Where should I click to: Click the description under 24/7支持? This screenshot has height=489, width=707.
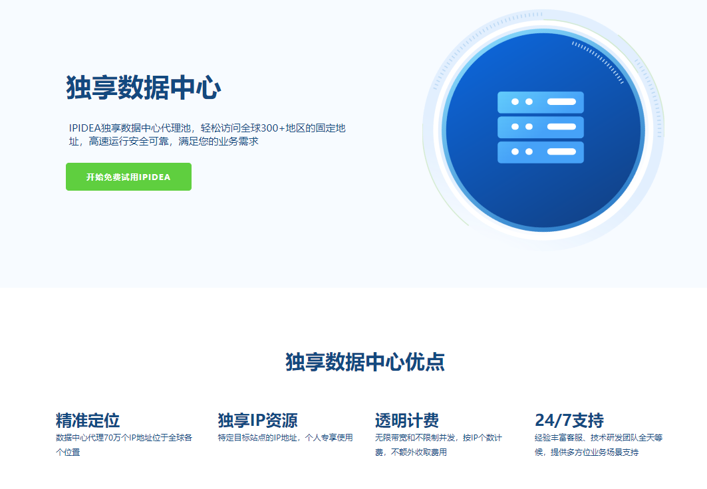[x=595, y=444]
